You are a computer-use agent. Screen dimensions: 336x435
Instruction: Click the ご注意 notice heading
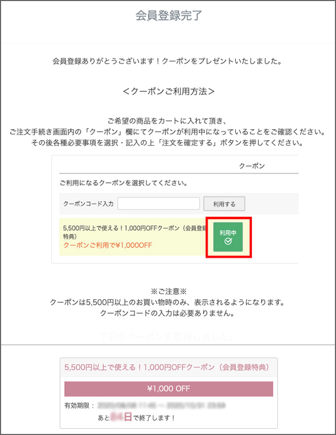[x=169, y=291]
